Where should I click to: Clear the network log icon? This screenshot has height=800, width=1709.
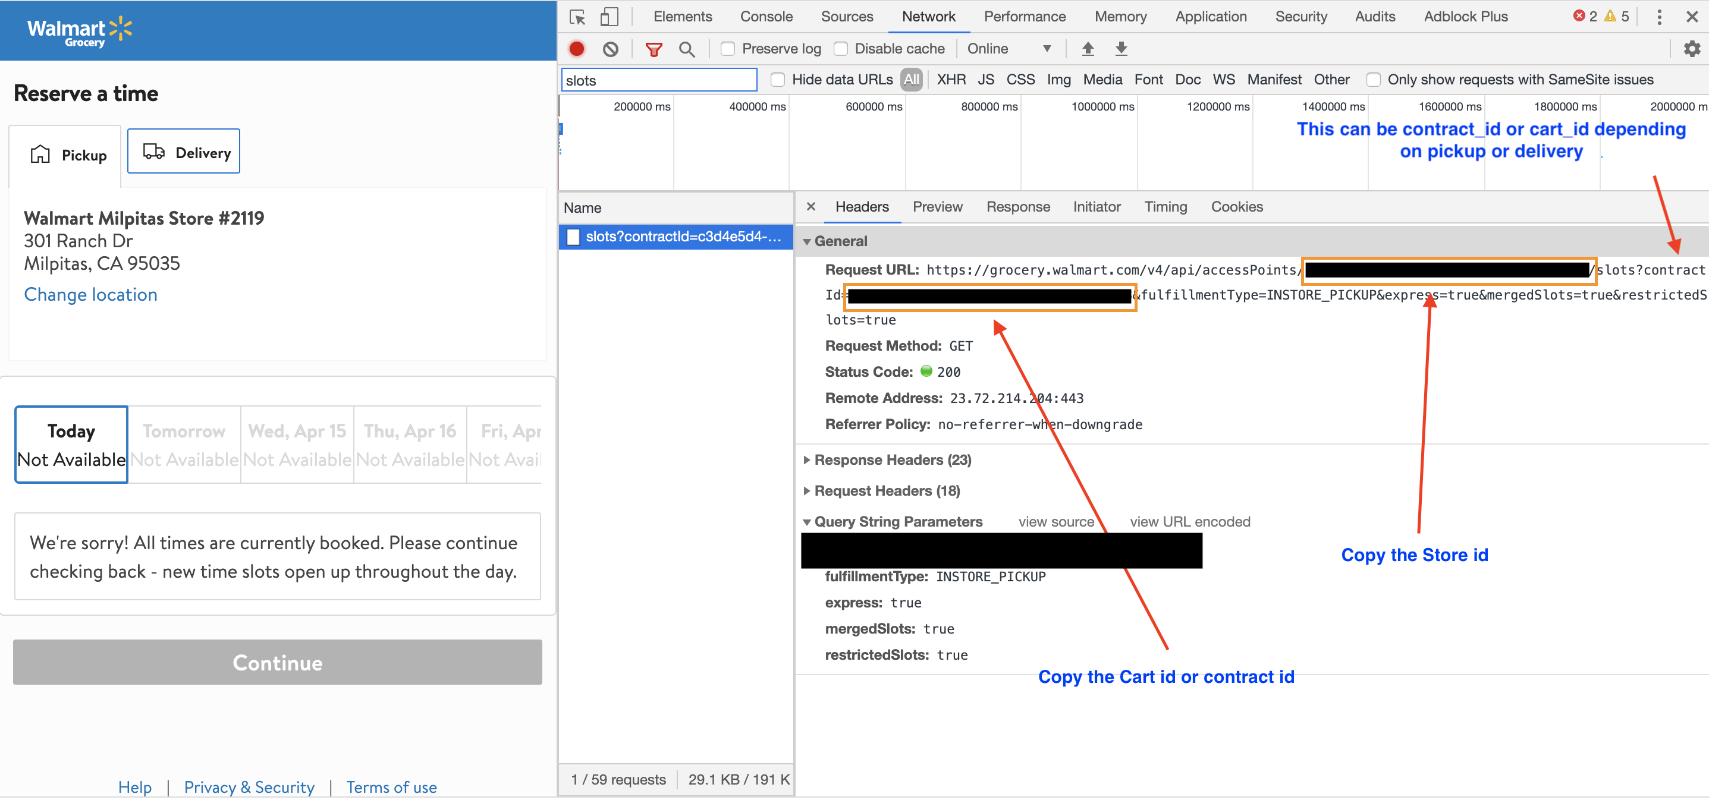pyautogui.click(x=610, y=49)
